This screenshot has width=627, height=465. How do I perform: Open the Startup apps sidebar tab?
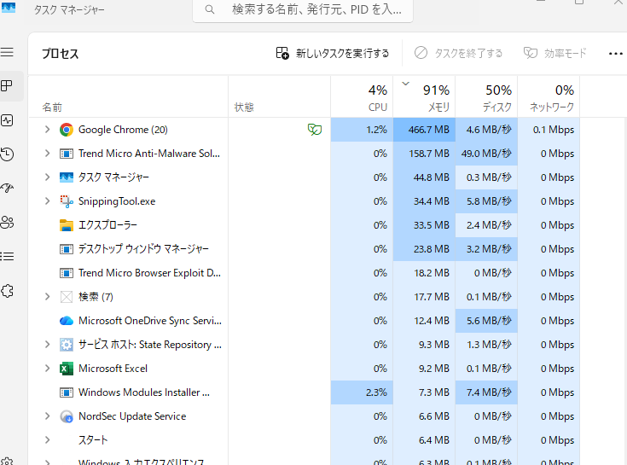(x=7, y=188)
